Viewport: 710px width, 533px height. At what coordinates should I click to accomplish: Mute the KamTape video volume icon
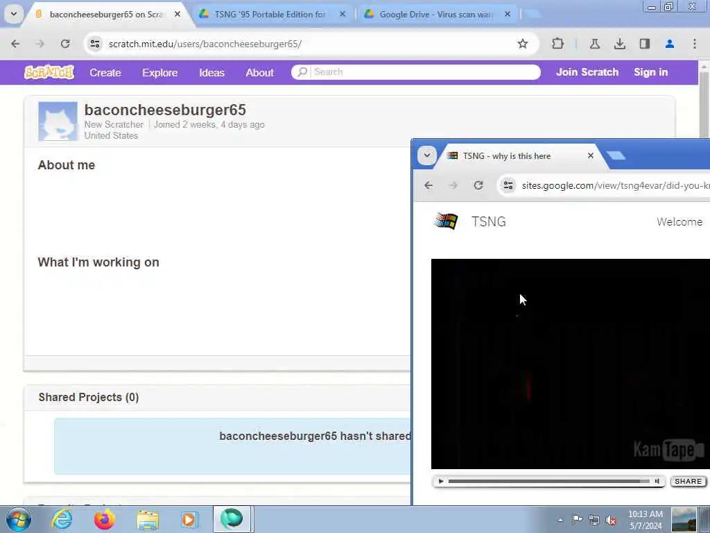pyautogui.click(x=657, y=482)
